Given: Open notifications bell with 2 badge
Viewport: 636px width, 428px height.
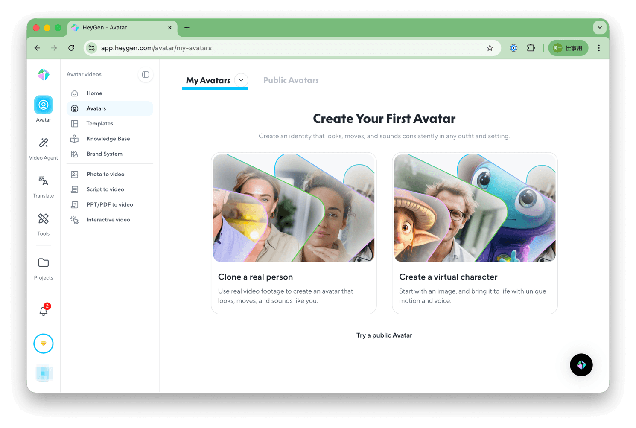Looking at the screenshot, I should click(44, 310).
